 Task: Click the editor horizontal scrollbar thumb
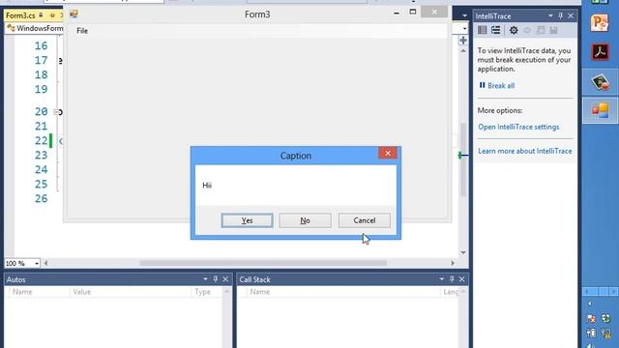[263, 263]
